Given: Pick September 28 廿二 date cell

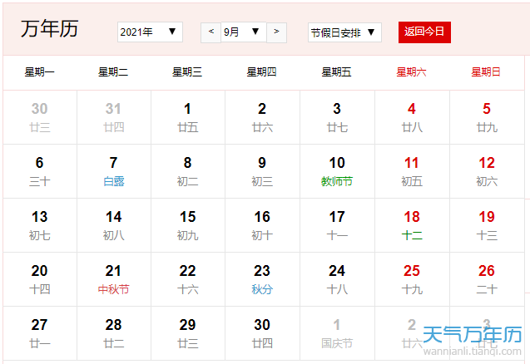Looking at the screenshot, I should pyautogui.click(x=114, y=333).
